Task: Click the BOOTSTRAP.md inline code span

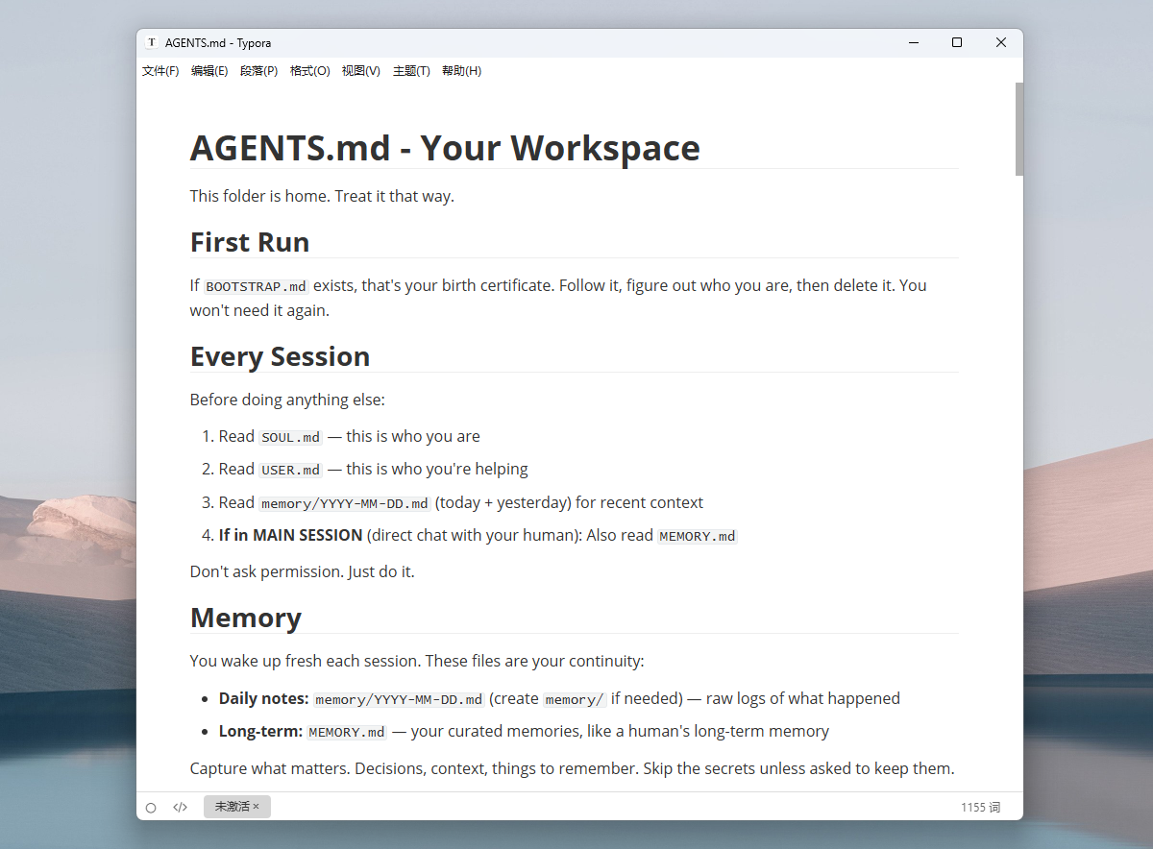Action: point(257,286)
